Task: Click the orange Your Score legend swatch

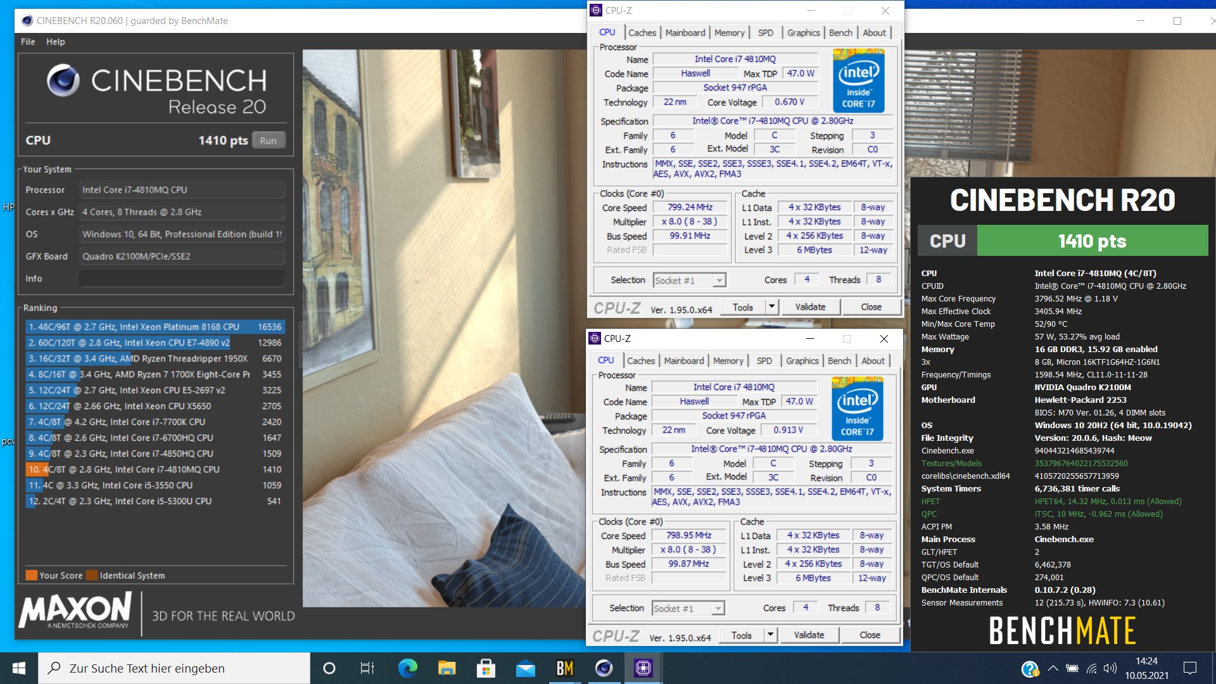Action: 31,575
